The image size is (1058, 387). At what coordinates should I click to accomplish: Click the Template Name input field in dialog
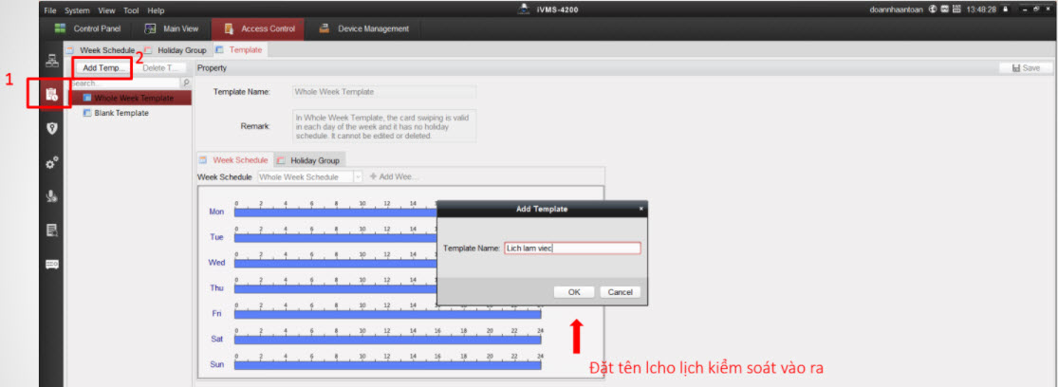[571, 248]
